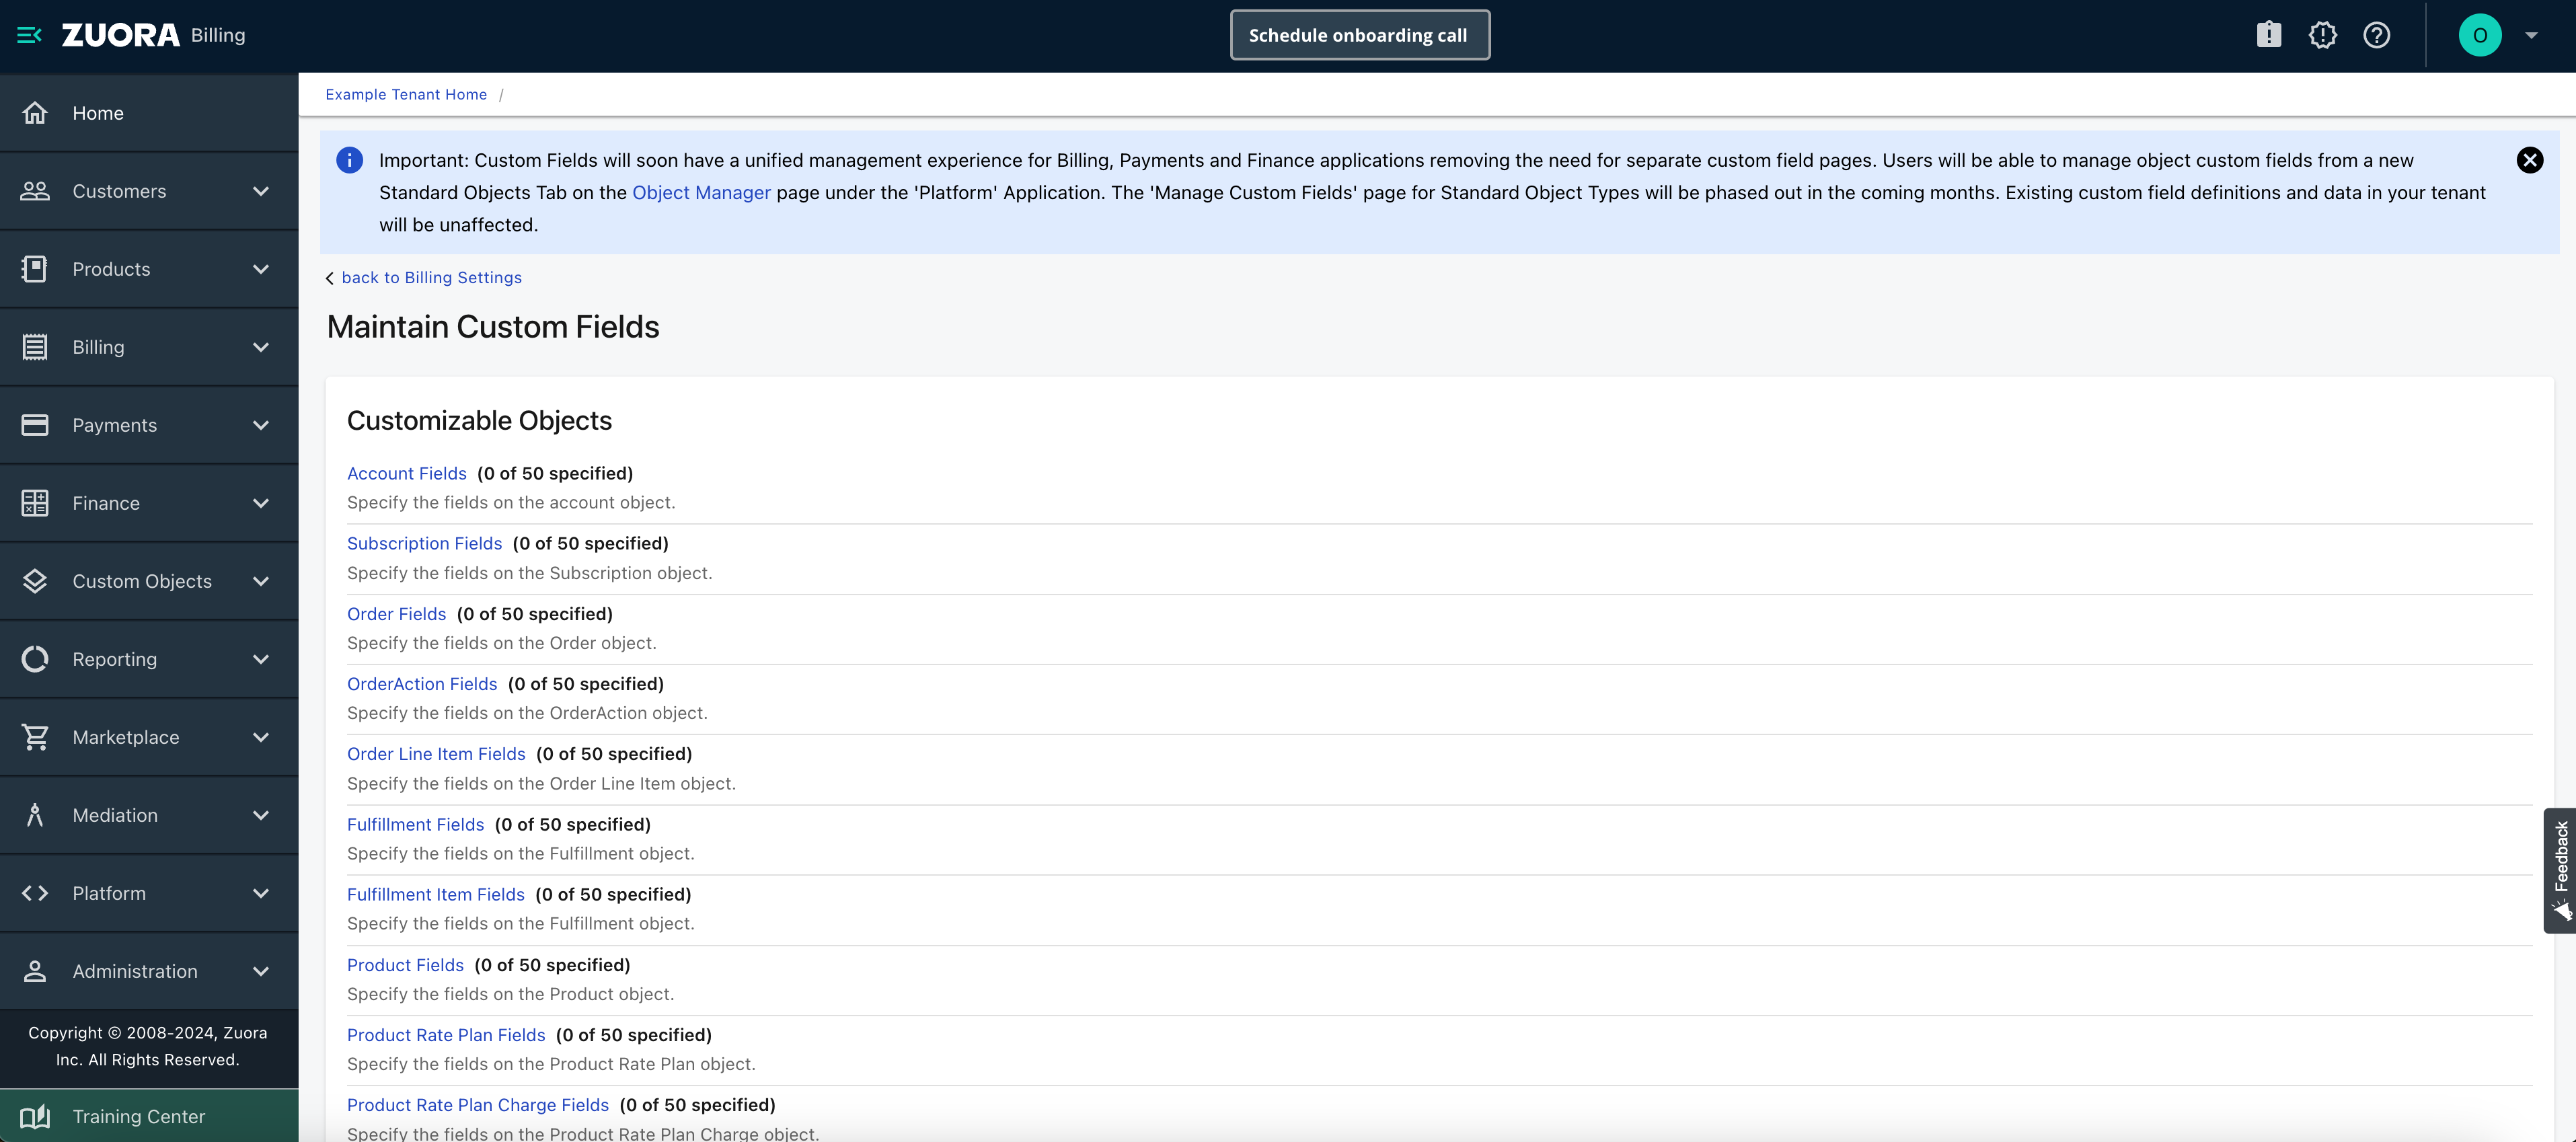Screen dimensions: 2576x1142
Task: Open Fulfillment Item Fields link
Action: coord(435,894)
